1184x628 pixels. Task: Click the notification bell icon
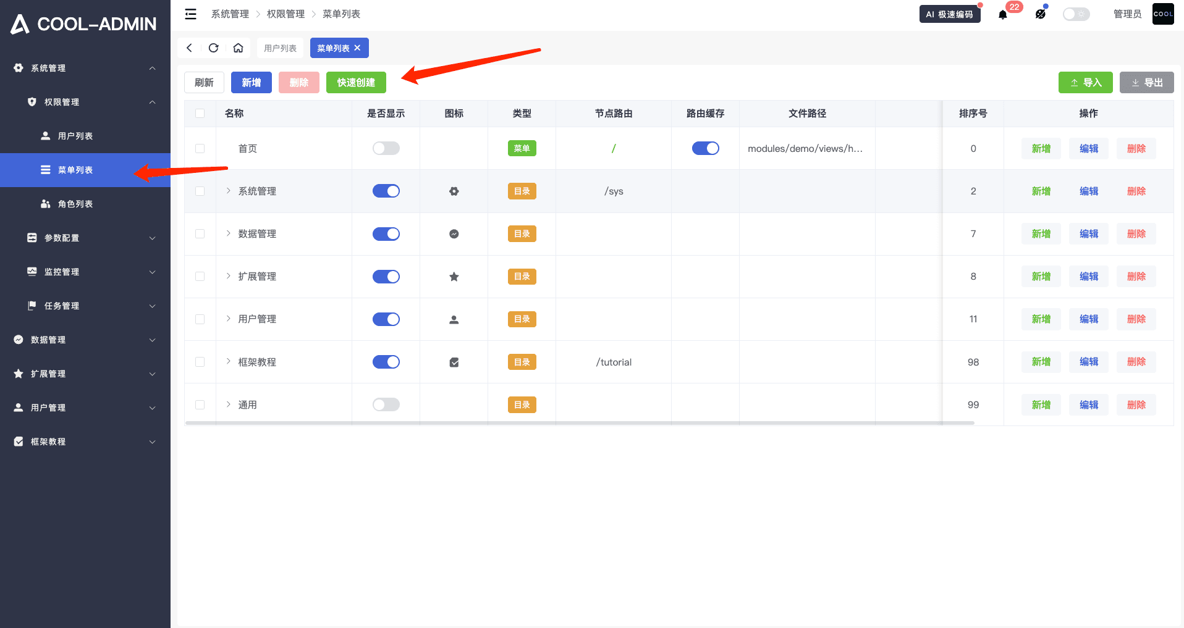[x=1002, y=14]
